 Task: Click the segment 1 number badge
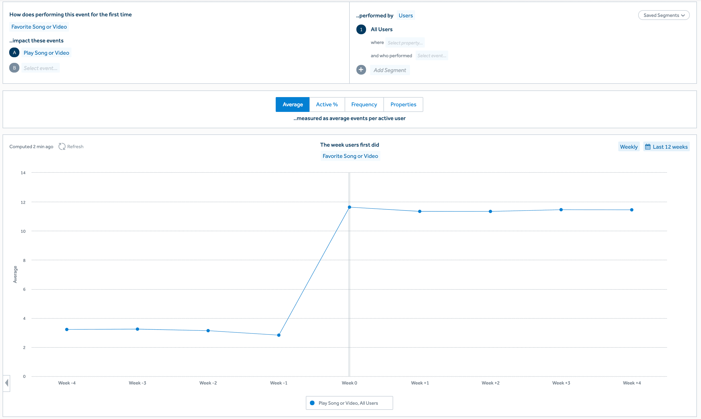coord(361,29)
